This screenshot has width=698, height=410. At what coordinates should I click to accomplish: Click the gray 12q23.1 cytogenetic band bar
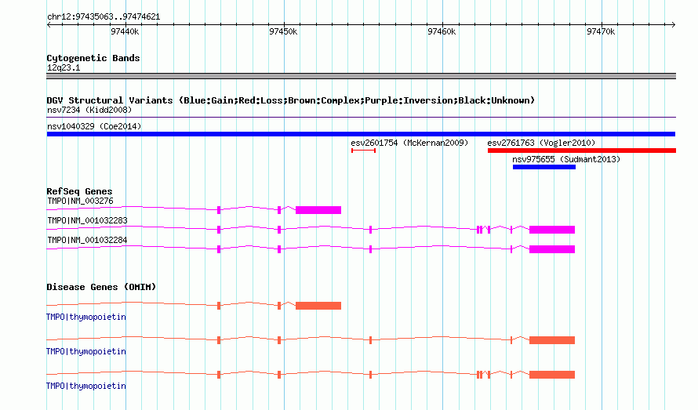(x=361, y=76)
